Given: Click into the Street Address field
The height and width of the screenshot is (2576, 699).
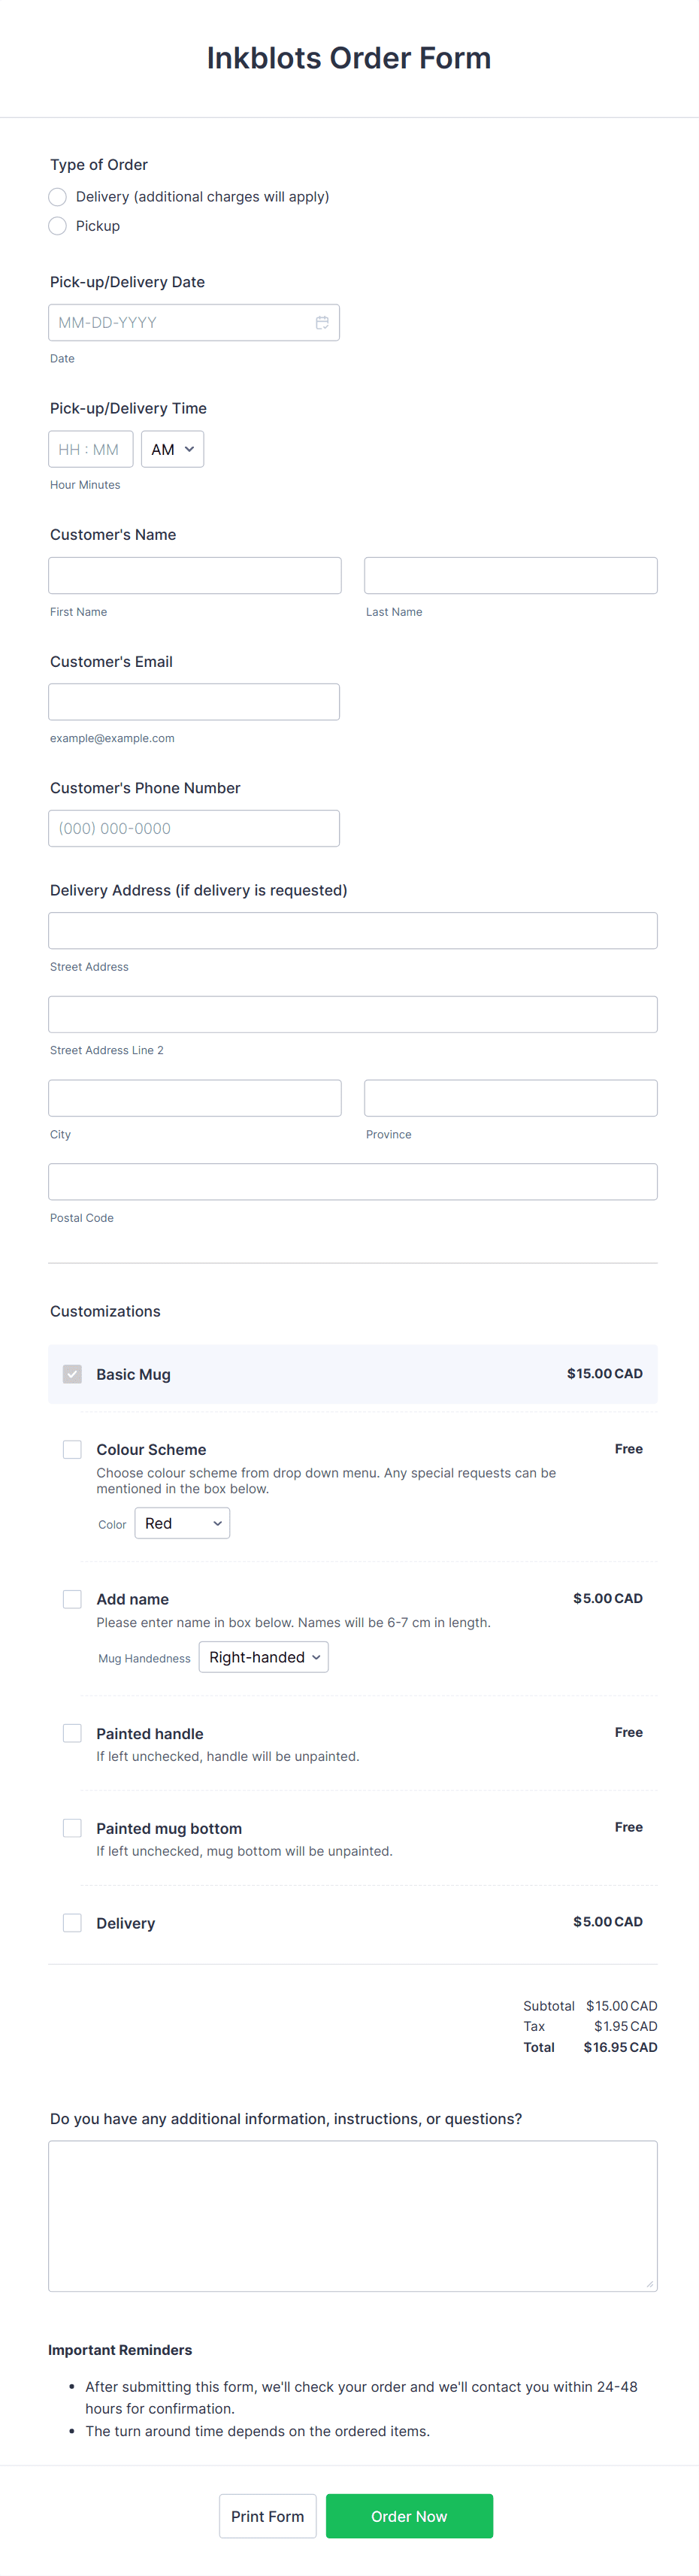Looking at the screenshot, I should pyautogui.click(x=352, y=930).
